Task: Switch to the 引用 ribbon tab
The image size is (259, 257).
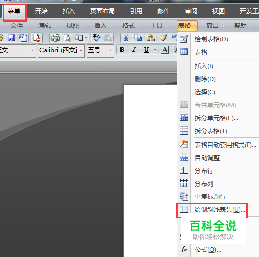Action: 136,11
